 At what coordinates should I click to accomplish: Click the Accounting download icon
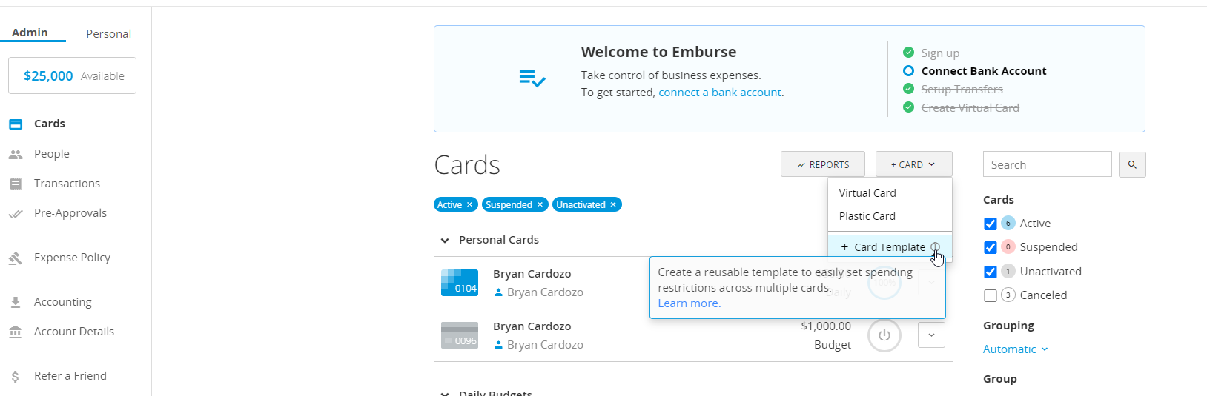[x=16, y=302]
